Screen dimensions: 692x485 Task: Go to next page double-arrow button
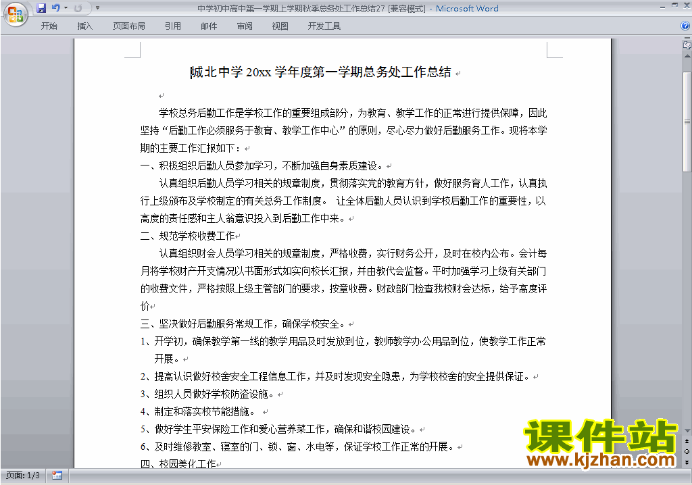pos(687,463)
